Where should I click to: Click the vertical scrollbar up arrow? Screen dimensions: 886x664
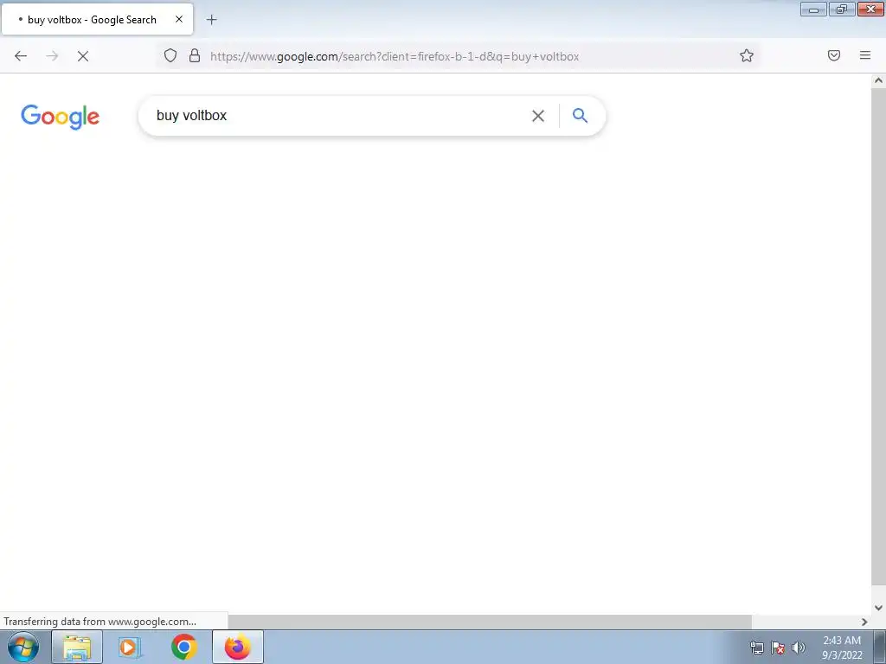pyautogui.click(x=878, y=80)
